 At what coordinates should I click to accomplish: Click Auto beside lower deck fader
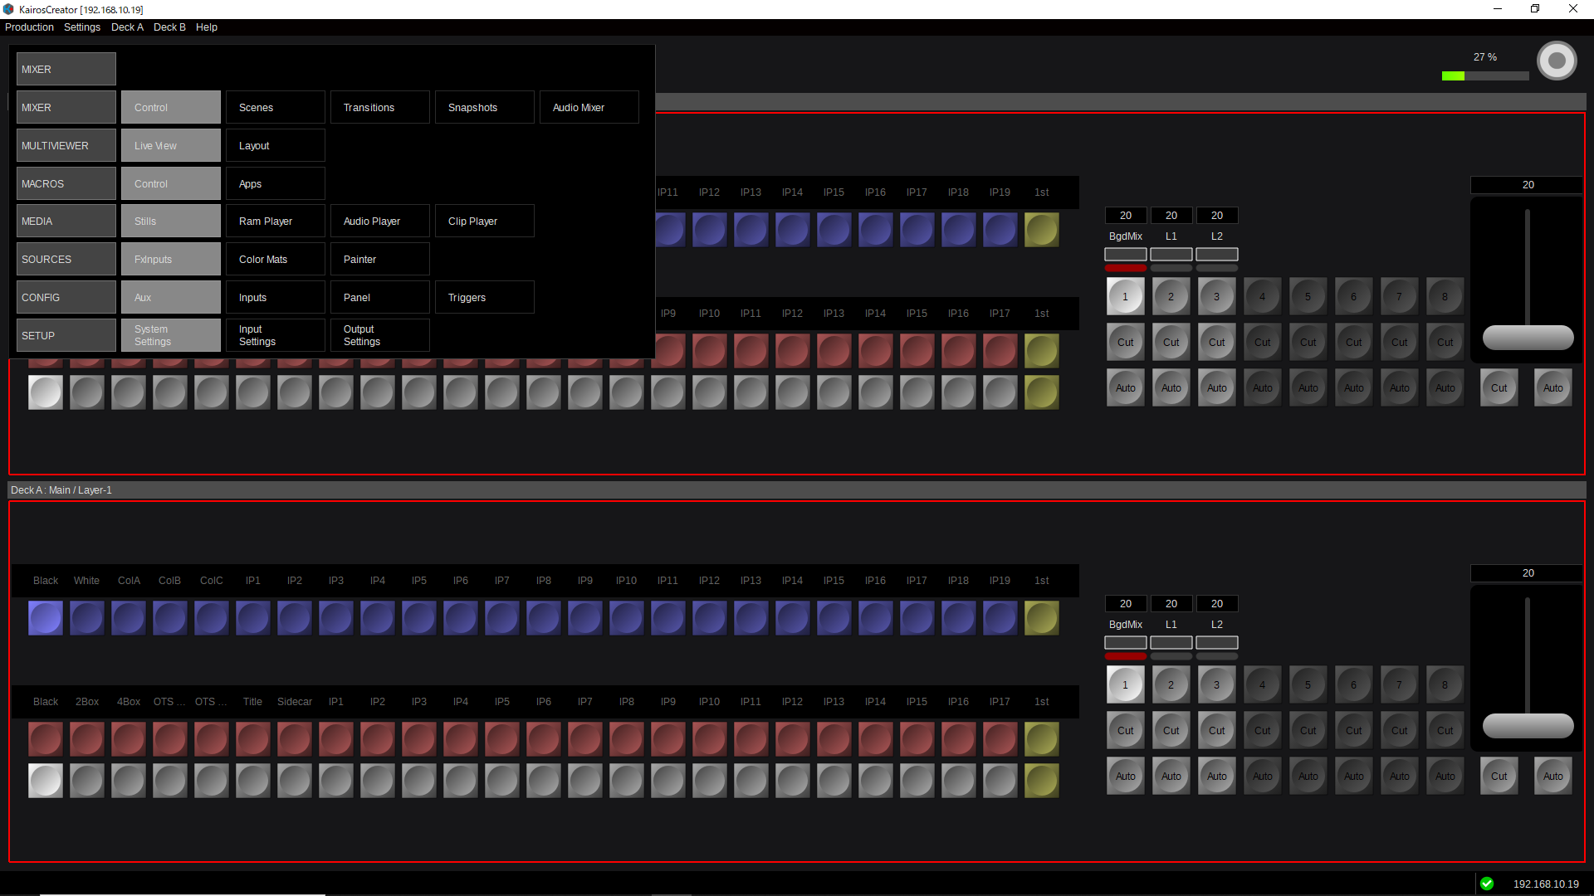pos(1552,777)
